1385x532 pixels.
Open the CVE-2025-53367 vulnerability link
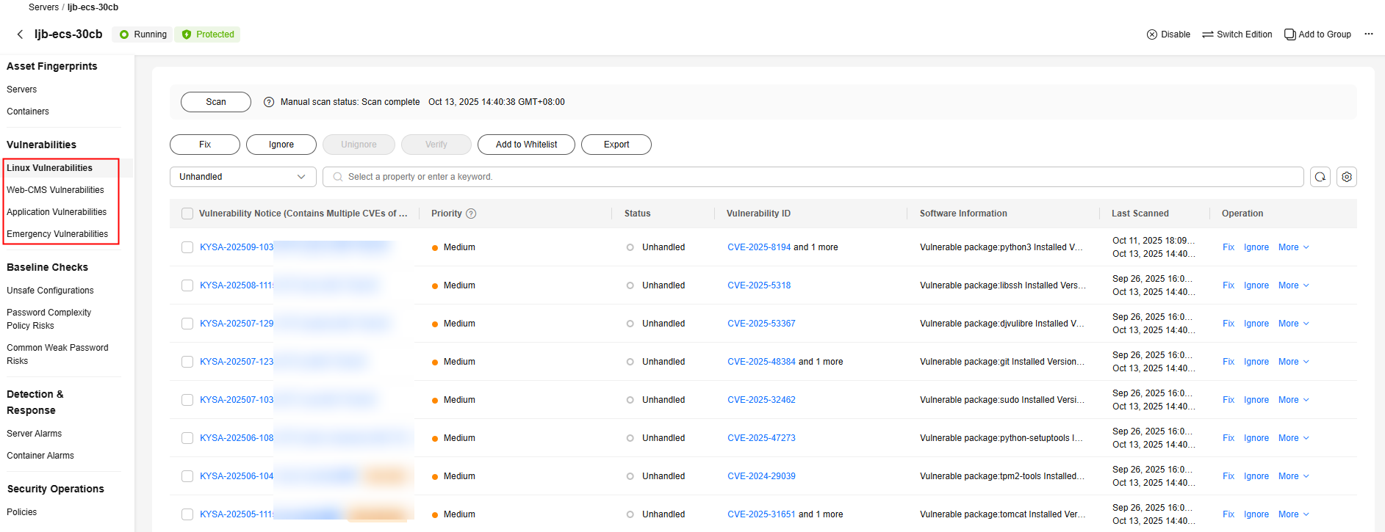pos(761,324)
